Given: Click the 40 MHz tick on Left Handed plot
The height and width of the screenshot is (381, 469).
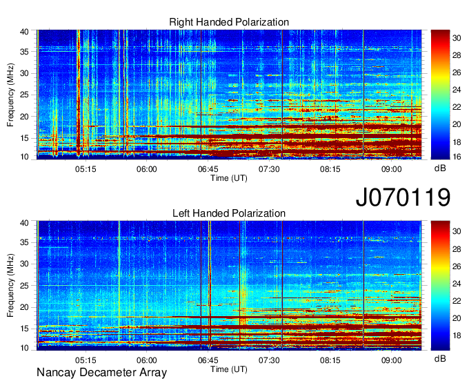Looking at the screenshot, I should (24, 223).
